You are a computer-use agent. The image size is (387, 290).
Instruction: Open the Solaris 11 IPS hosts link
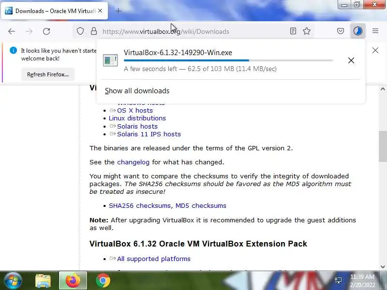149,134
